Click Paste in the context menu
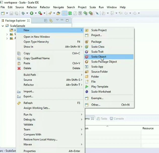 pos(50,63)
